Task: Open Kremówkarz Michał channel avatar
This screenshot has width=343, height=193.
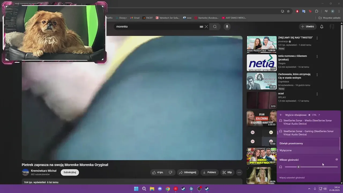Action: click(x=25, y=172)
